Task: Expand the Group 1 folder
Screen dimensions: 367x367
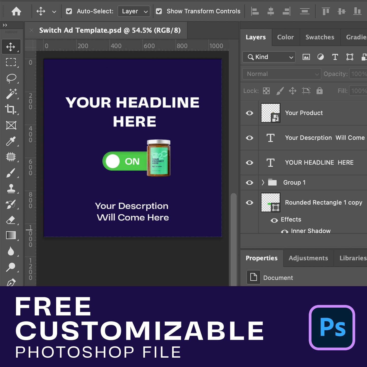Action: point(263,183)
